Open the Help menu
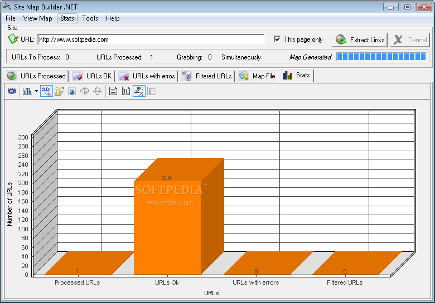435x303 pixels. [113, 18]
